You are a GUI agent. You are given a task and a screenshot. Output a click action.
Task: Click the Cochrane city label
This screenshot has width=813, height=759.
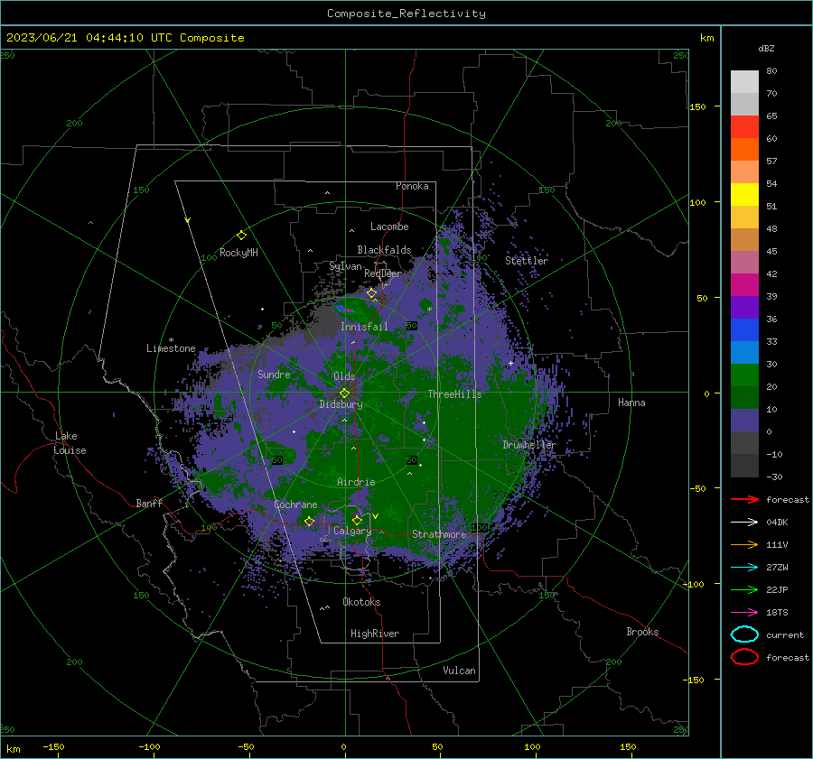click(x=295, y=504)
